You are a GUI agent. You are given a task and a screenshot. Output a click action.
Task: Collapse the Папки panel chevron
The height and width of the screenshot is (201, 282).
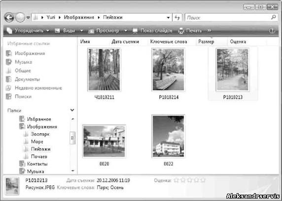[x=72, y=110]
